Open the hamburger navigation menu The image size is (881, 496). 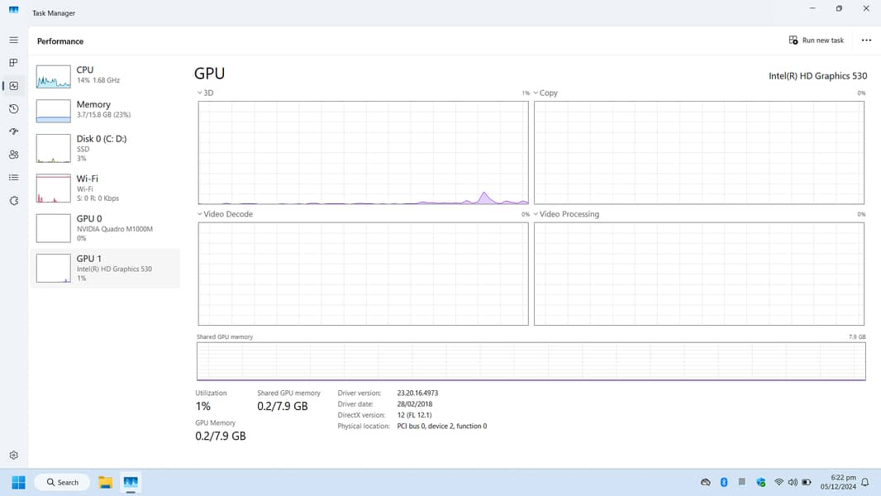[x=13, y=40]
